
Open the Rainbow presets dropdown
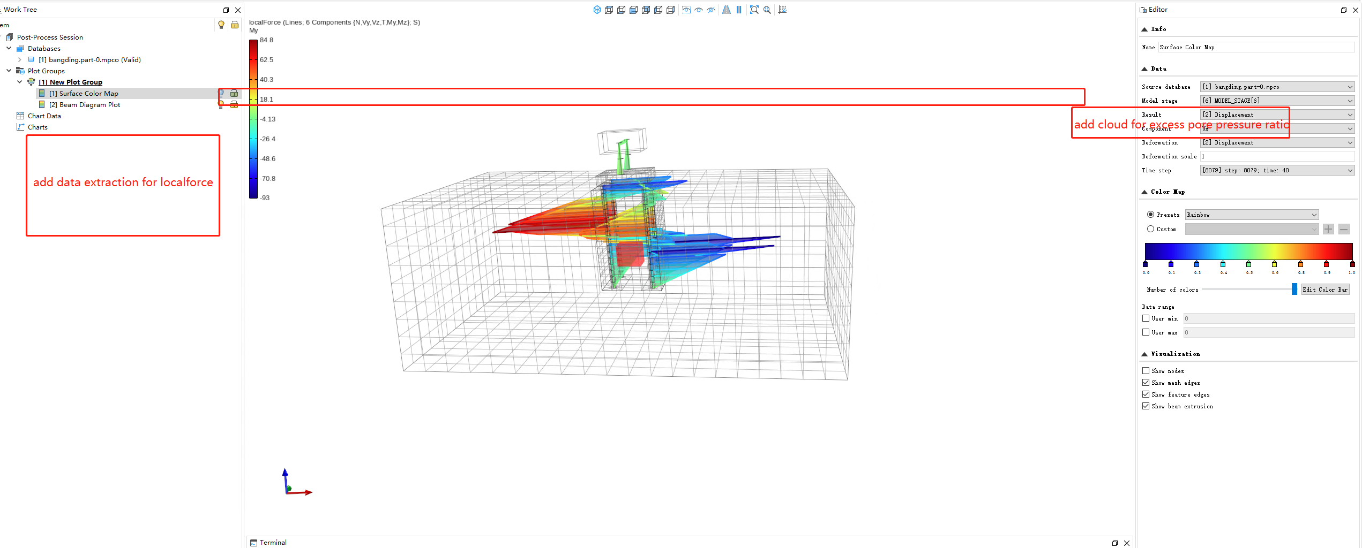(x=1252, y=215)
